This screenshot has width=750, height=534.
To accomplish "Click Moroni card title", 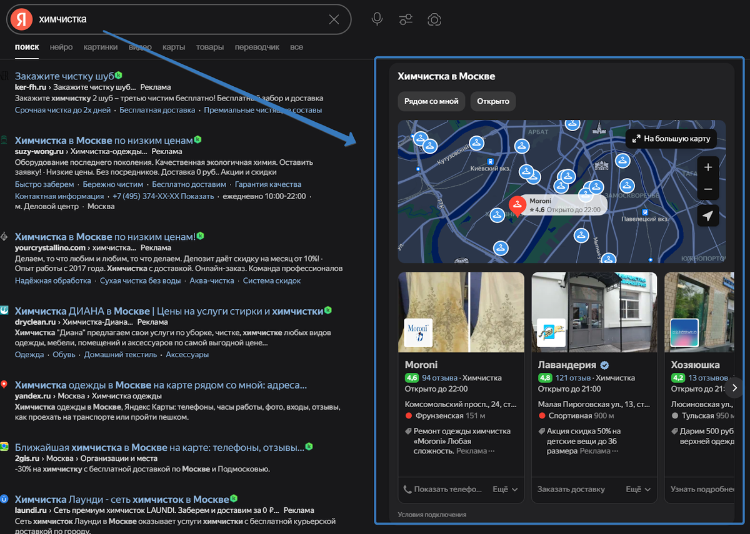I will 421,365.
